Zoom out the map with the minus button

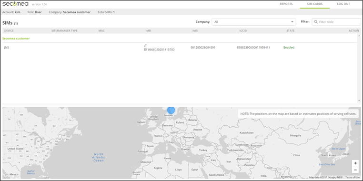click(x=355, y=170)
